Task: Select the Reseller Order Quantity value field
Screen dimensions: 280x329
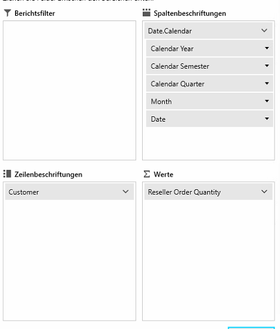Action: point(208,192)
